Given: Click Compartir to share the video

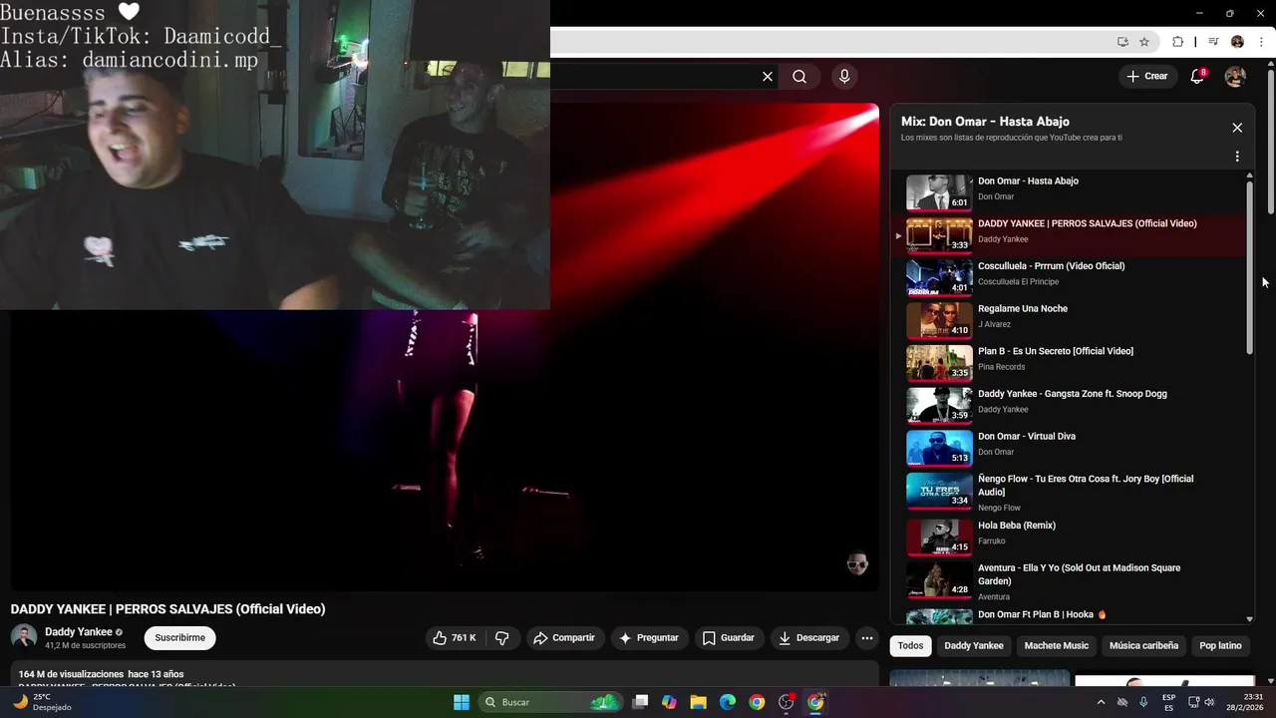Looking at the screenshot, I should [564, 638].
